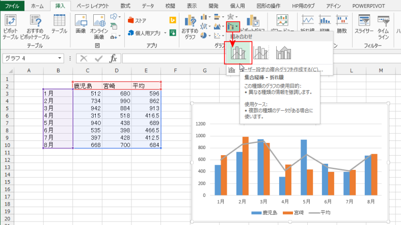Open the ファイル tab
Viewport: 401px width, 225px height.
coord(12,6)
